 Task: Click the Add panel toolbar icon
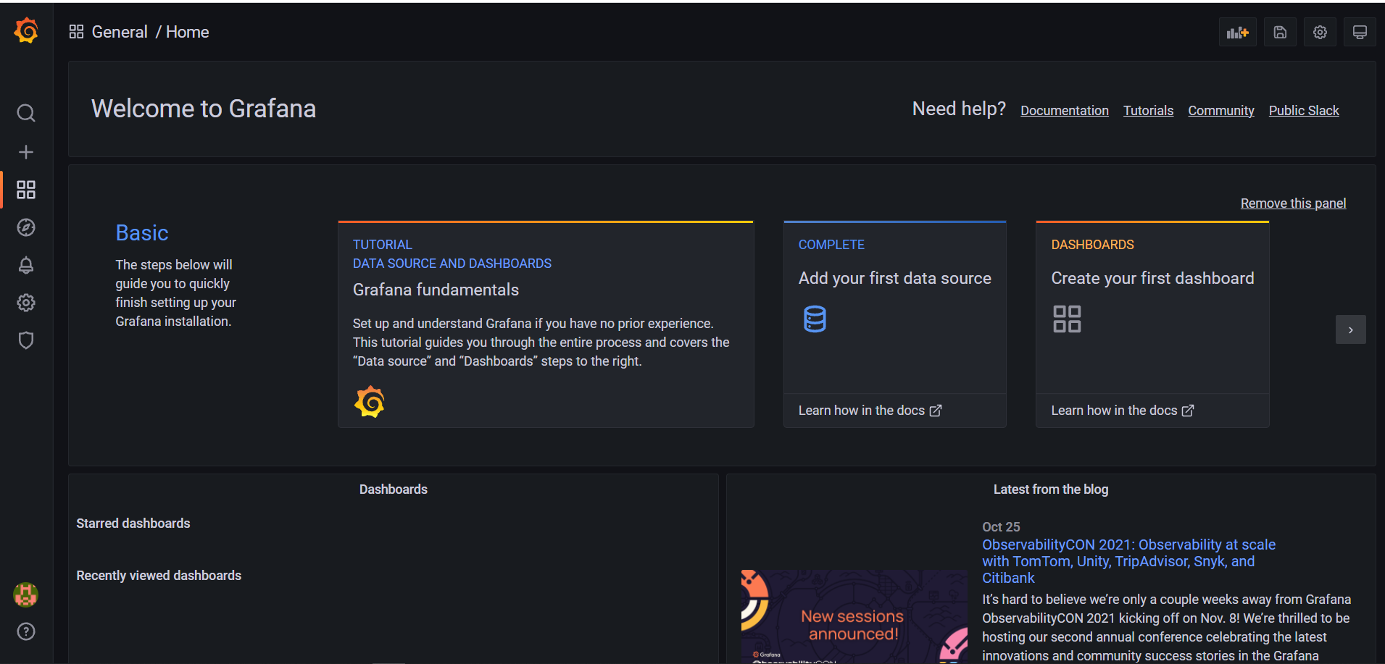click(1238, 33)
